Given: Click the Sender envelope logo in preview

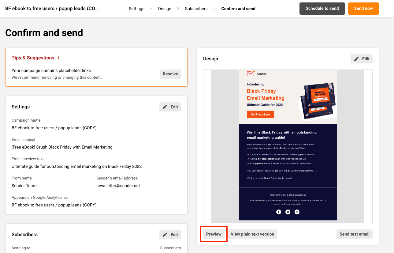Looking at the screenshot, I should tap(251, 74).
